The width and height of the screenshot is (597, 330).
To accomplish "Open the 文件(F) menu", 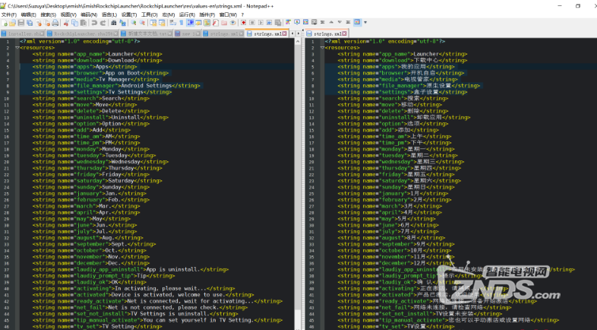I will click(9, 14).
